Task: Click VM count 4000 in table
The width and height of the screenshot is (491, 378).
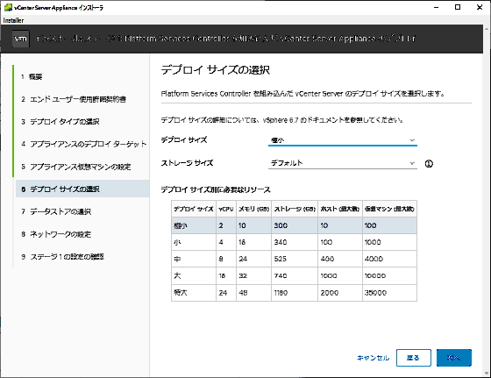Action: tap(374, 259)
